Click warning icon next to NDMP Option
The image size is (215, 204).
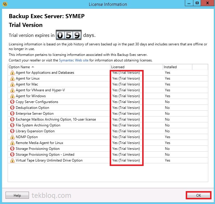[12, 137]
